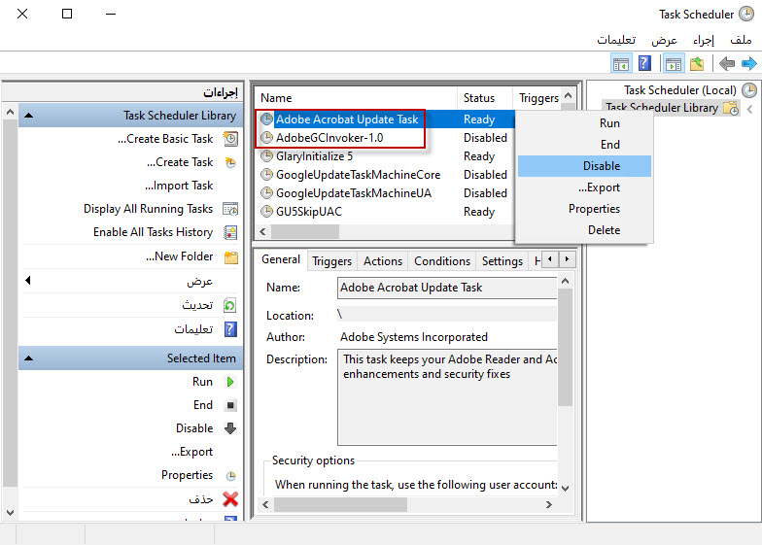
Task: Open the ملف menu
Action: tap(741, 39)
